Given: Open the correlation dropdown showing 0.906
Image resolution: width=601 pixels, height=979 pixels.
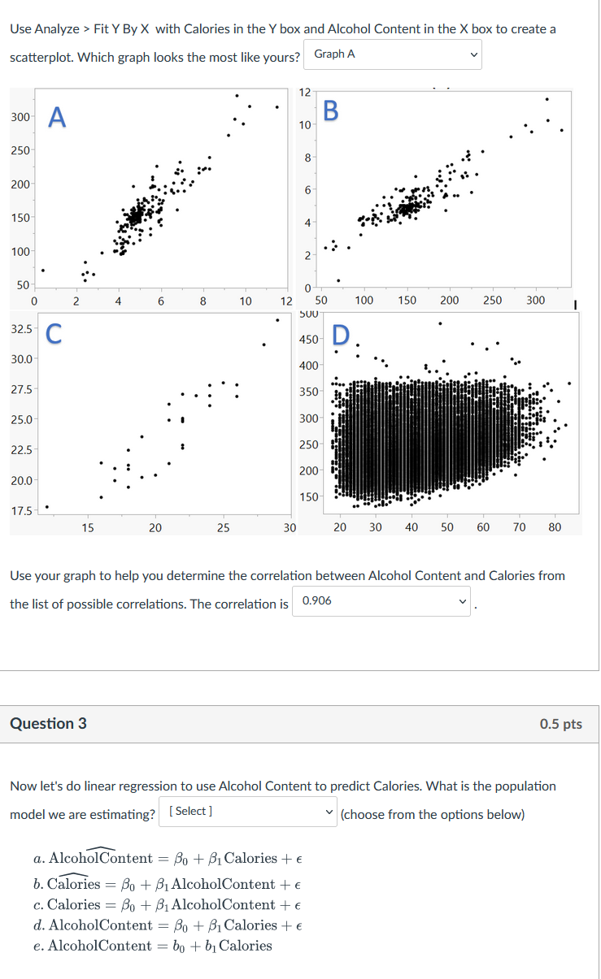Looking at the screenshot, I should point(380,600).
